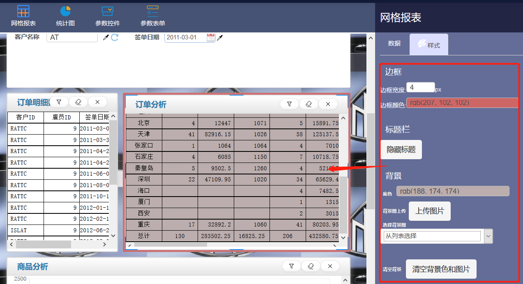Close the 订单分析 panel
Screen dimensions: 523x284
point(328,104)
